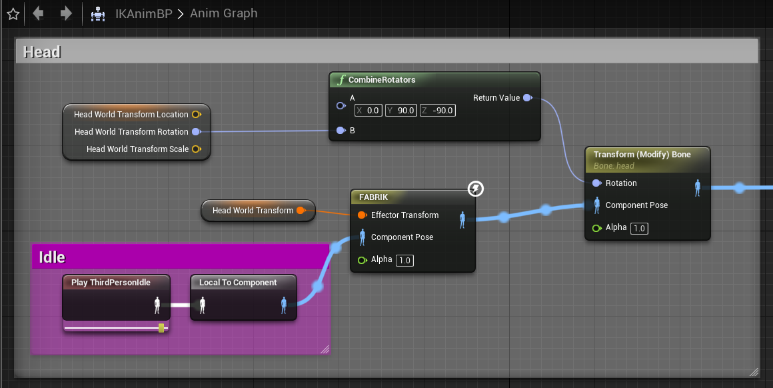Select the Play ThirdPersonIdle node title
Viewport: 773px width, 388px height.
111,283
